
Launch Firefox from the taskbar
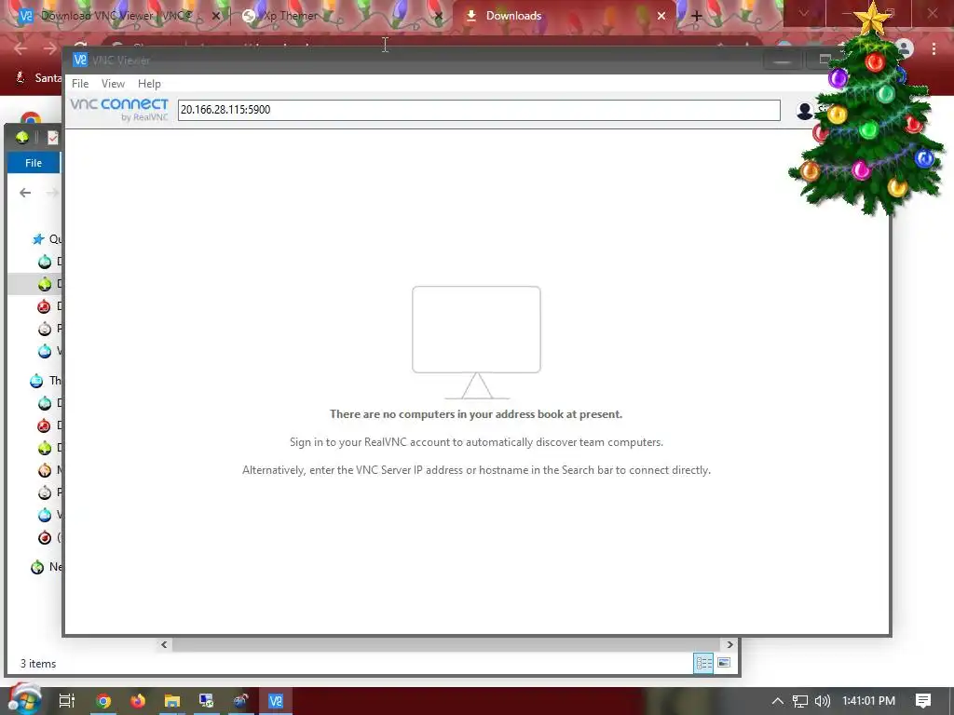pos(138,701)
